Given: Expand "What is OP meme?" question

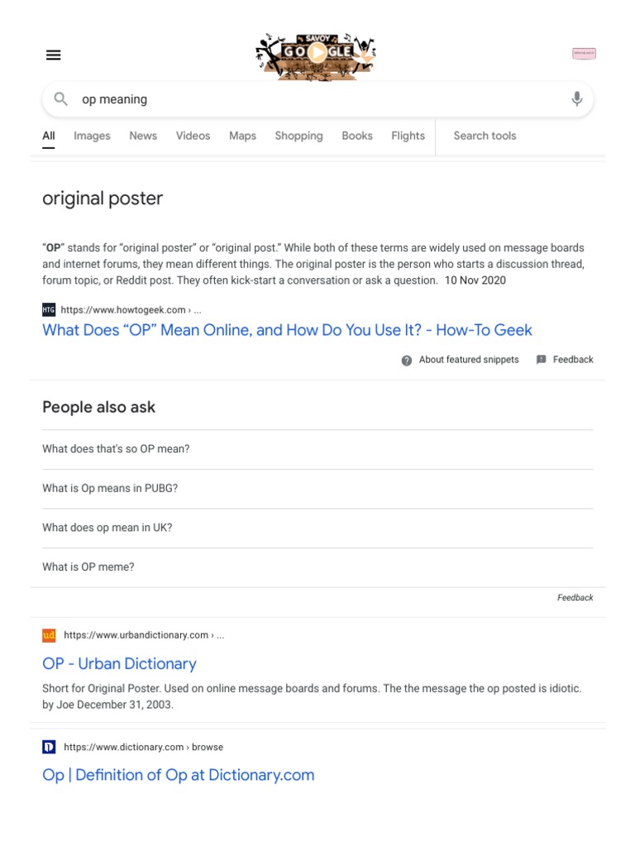Looking at the screenshot, I should click(88, 567).
